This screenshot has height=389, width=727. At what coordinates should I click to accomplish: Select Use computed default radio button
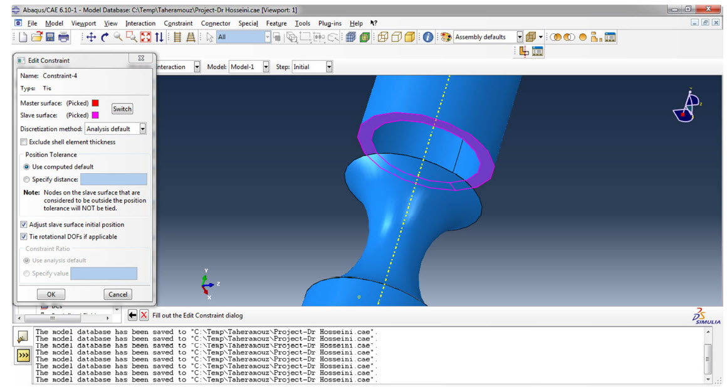(26, 167)
